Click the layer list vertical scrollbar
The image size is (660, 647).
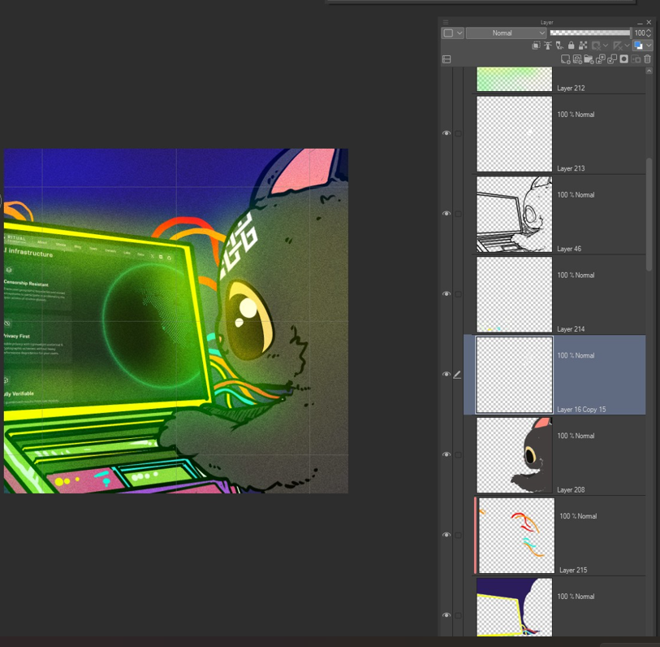click(649, 215)
